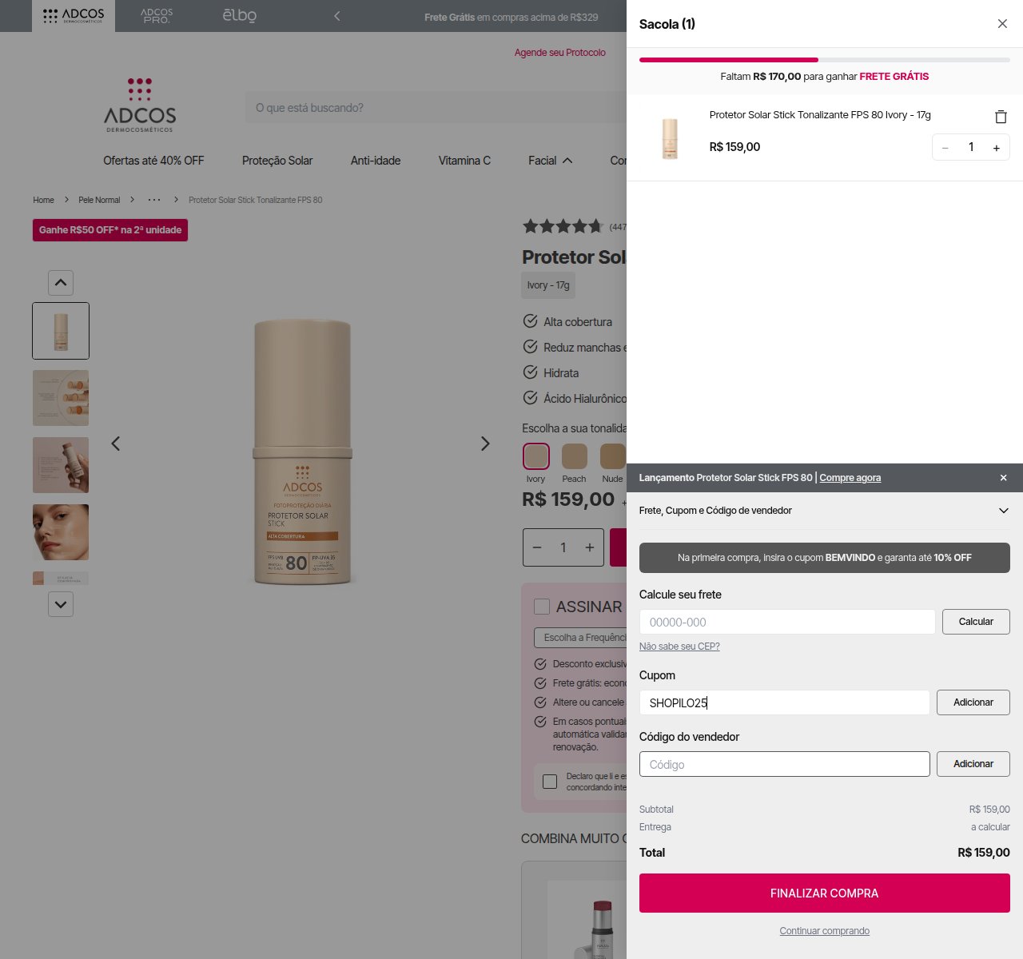Open Agende seu Protocolo link

pos(560,53)
